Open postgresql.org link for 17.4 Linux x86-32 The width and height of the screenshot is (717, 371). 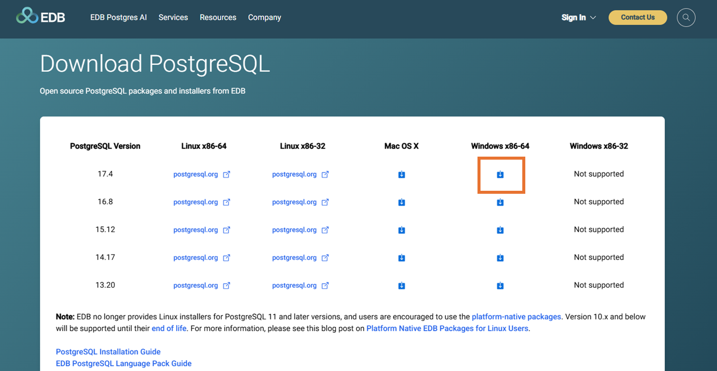tap(294, 174)
